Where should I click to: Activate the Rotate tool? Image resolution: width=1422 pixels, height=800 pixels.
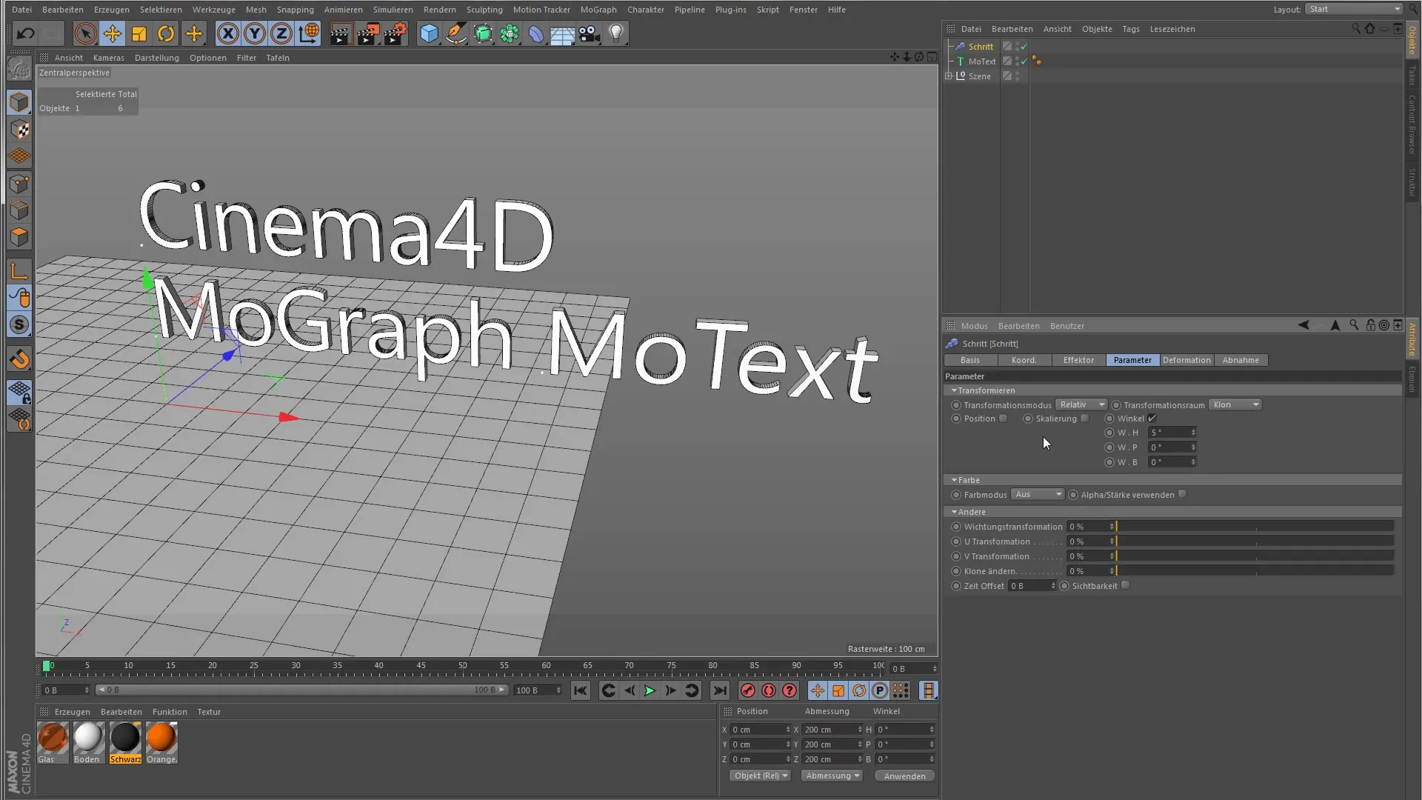[166, 33]
